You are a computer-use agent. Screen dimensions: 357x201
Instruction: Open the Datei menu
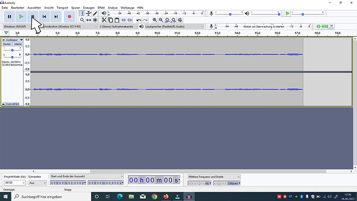(x=5, y=8)
